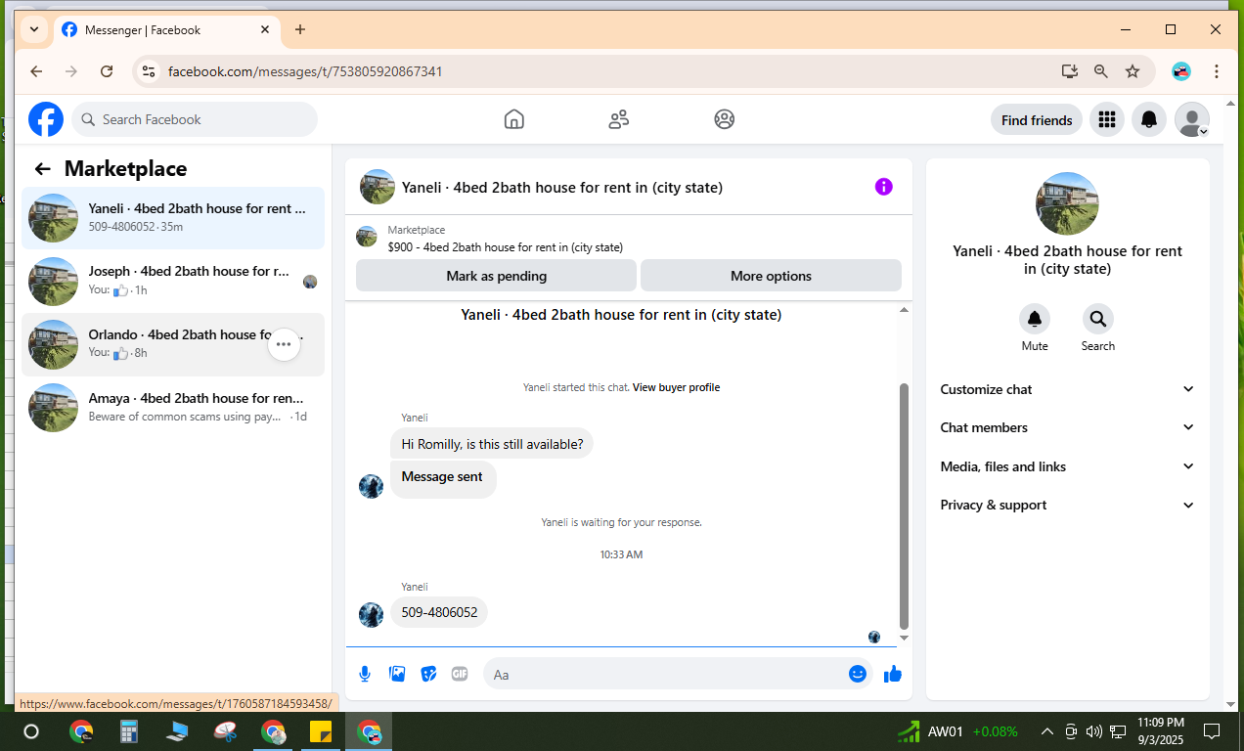Expand Chat members section
Viewport: 1244px width, 751px height.
coord(1067,427)
